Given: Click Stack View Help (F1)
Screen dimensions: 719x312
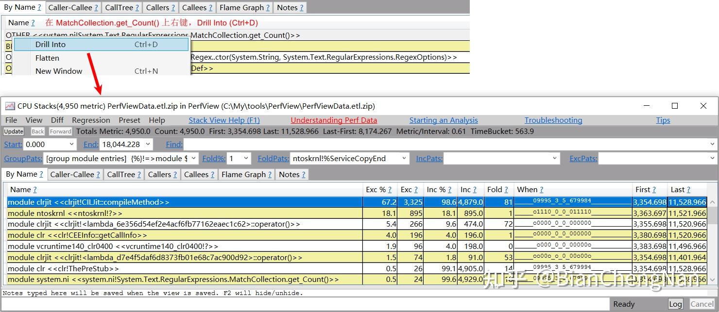Looking at the screenshot, I should pyautogui.click(x=224, y=120).
